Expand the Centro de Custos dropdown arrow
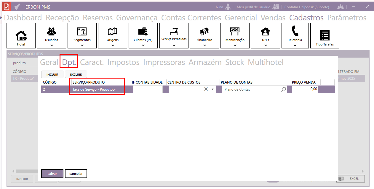This screenshot has height=189, width=374. pyautogui.click(x=212, y=89)
